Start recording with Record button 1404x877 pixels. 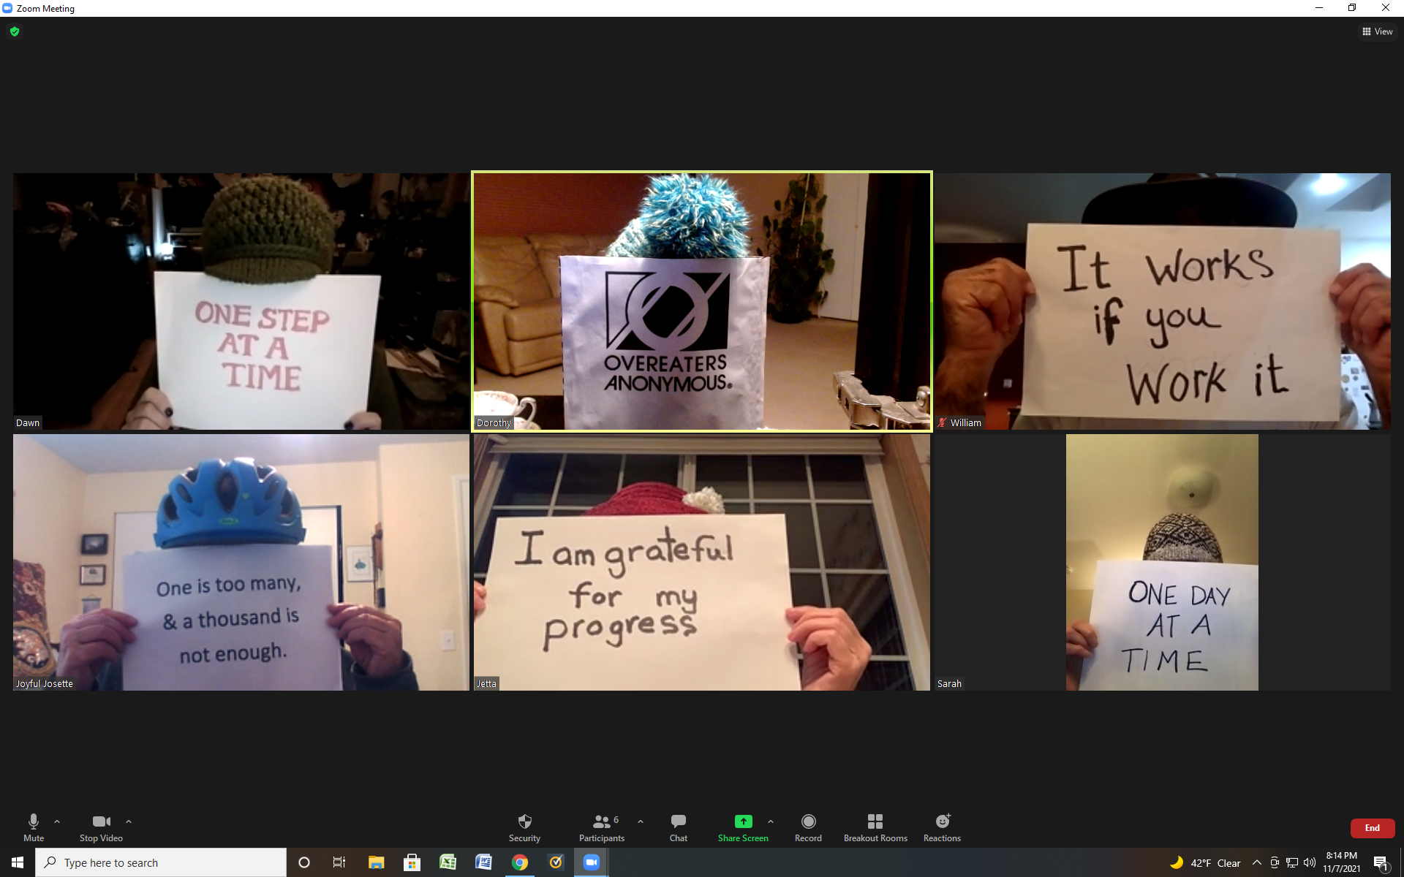click(x=808, y=827)
